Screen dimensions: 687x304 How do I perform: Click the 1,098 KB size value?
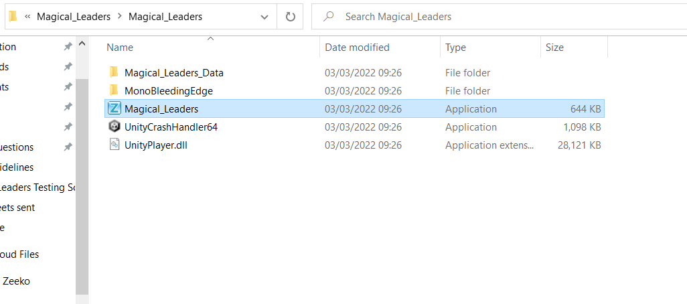(582, 127)
